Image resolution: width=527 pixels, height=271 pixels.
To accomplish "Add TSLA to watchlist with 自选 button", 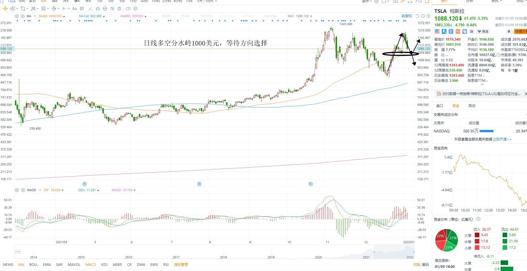I will pyautogui.click(x=483, y=31).
